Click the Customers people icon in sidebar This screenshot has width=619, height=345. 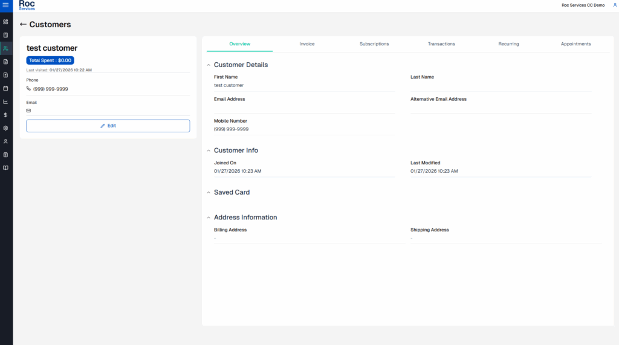[6, 48]
